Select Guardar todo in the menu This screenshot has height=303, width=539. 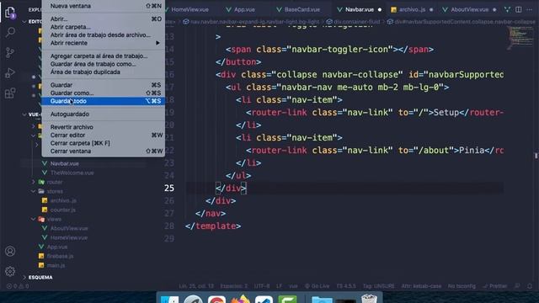(103, 101)
